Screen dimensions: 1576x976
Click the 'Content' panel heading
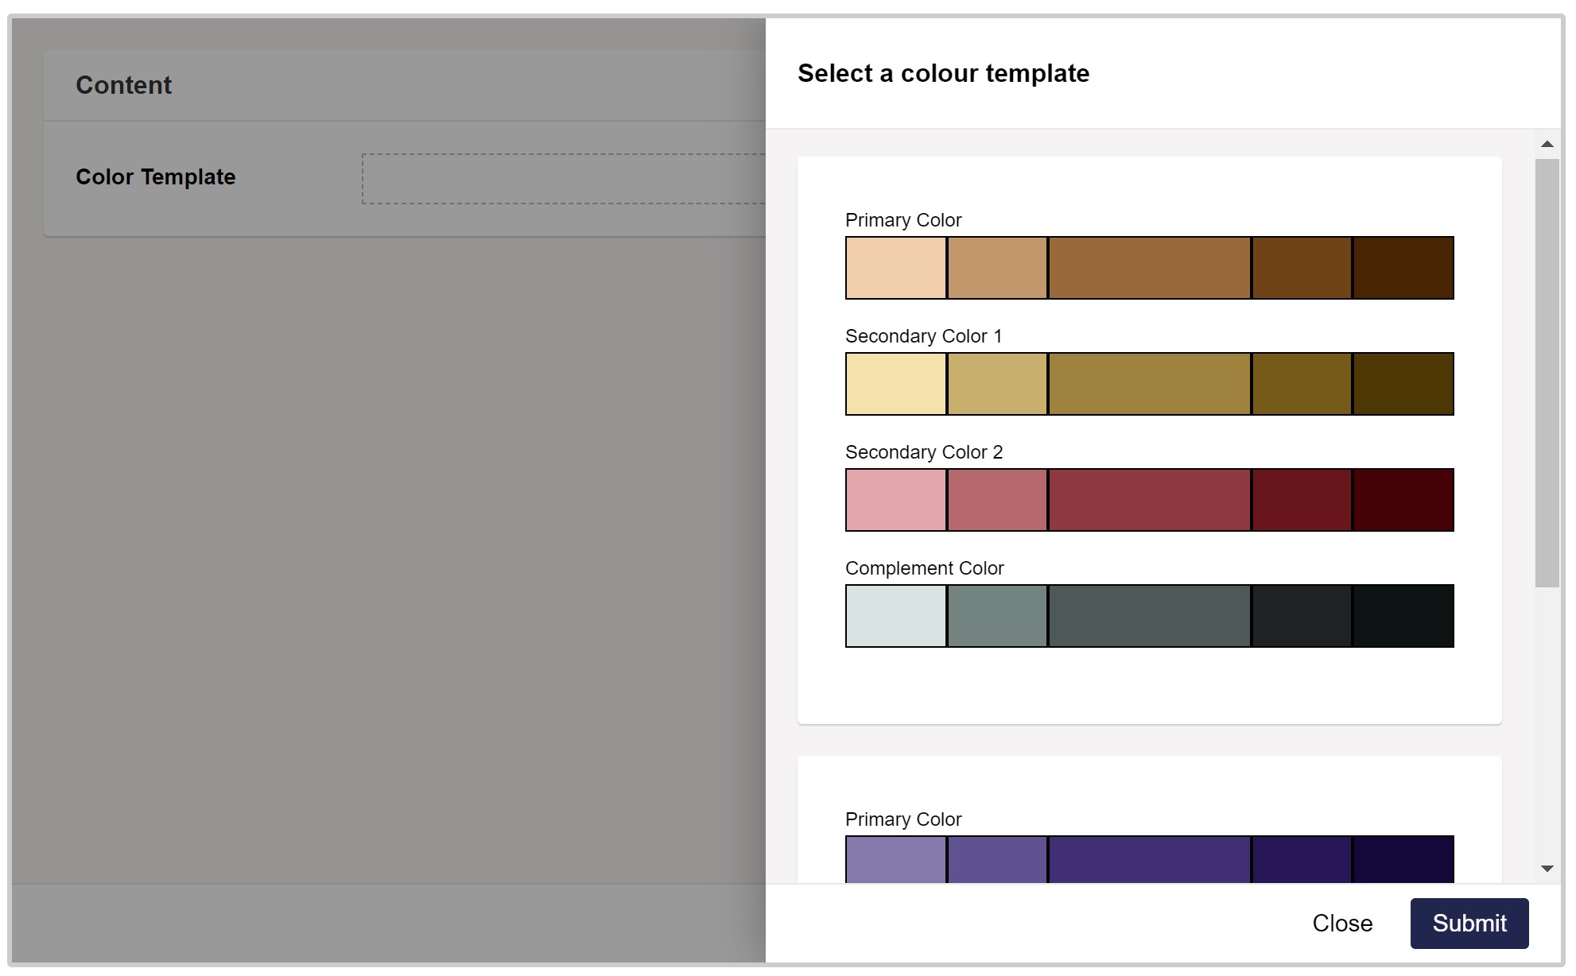click(x=123, y=85)
